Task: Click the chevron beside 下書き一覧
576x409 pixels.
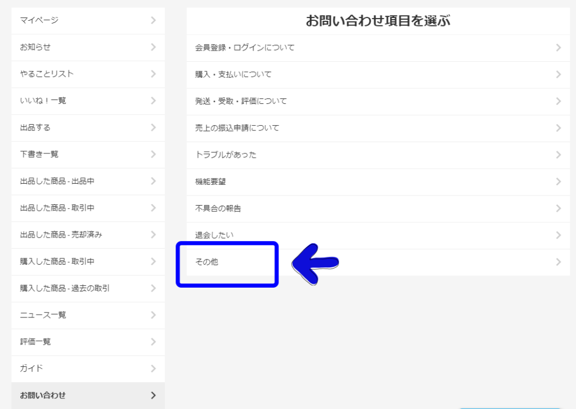Action: [x=153, y=154]
